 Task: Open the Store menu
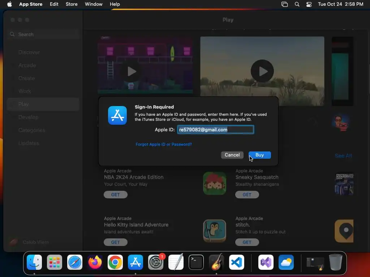pyautogui.click(x=72, y=4)
